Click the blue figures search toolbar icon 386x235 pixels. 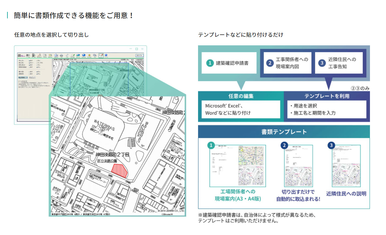tap(56, 55)
